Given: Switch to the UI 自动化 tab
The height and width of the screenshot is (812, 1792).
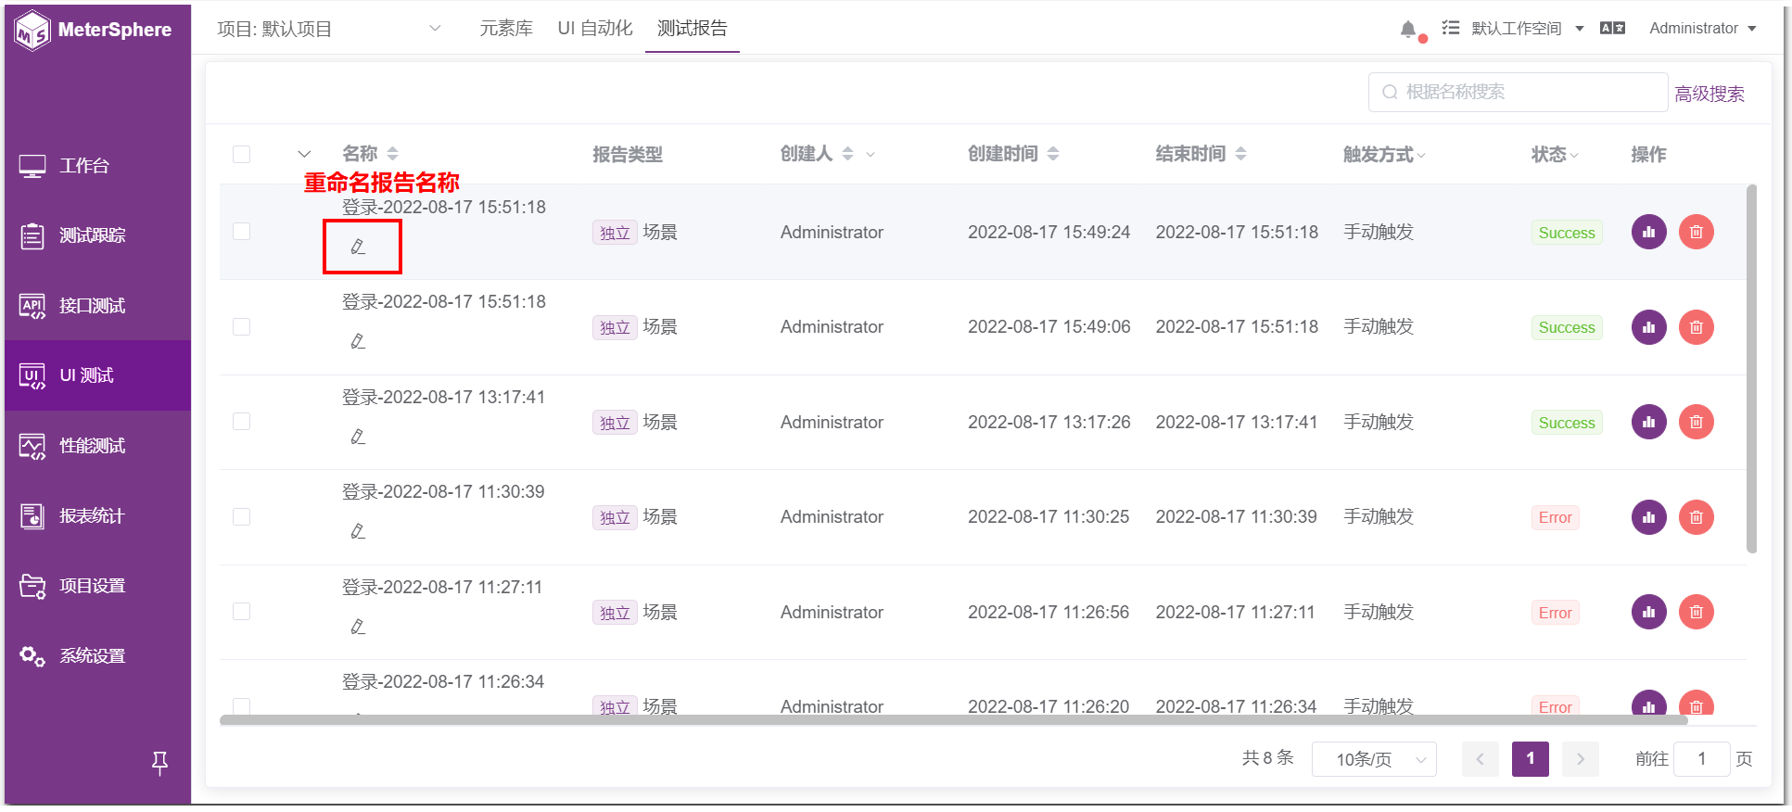Looking at the screenshot, I should (x=595, y=29).
